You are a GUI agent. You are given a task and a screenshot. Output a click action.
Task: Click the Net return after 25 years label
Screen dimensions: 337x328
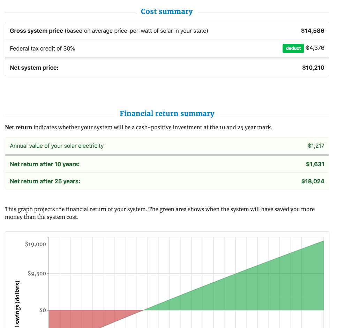[x=45, y=181]
